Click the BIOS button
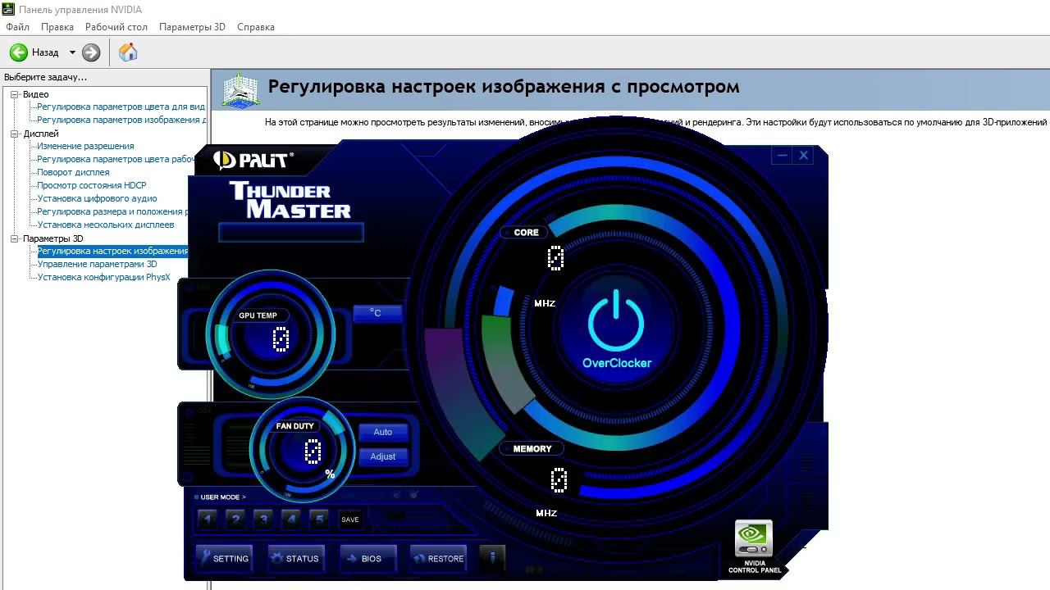1050x590 pixels. point(367,558)
